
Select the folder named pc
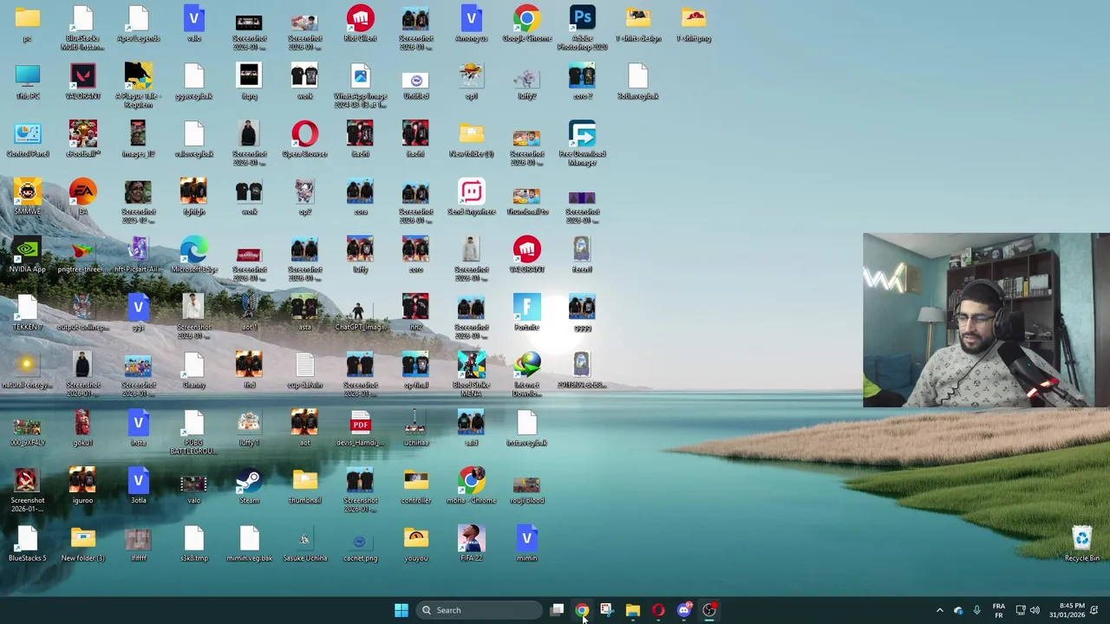pos(27,24)
